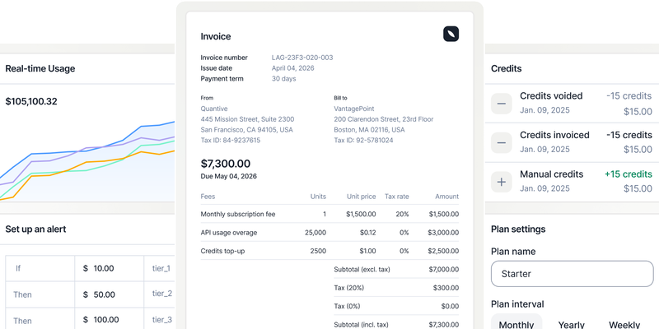Click the $ 10.00 alert amount field
The width and height of the screenshot is (659, 329).
pos(110,268)
